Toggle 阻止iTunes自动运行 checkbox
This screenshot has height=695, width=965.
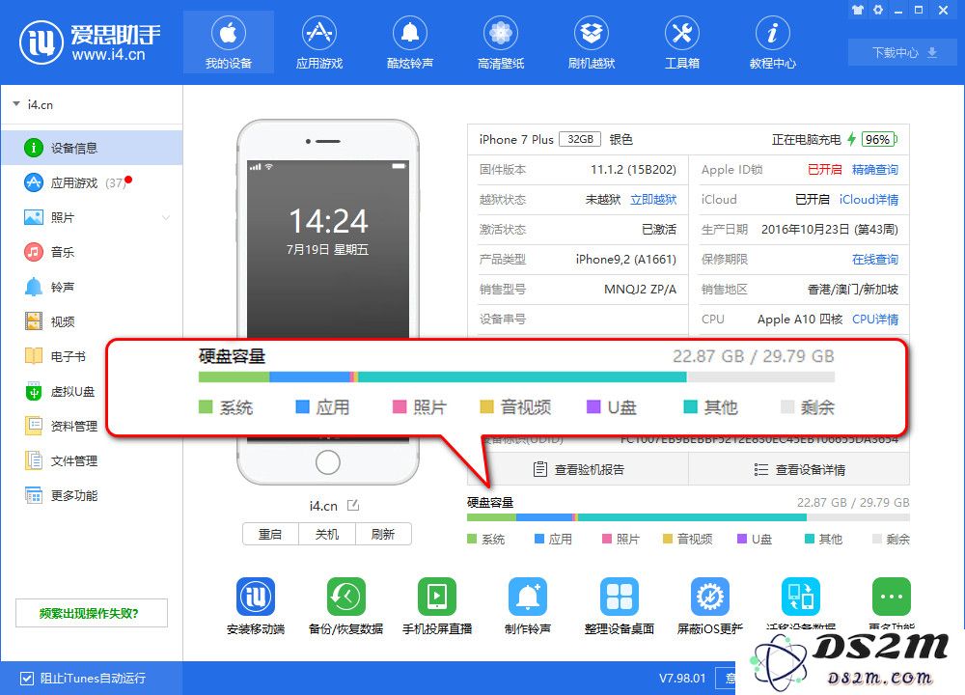26,679
